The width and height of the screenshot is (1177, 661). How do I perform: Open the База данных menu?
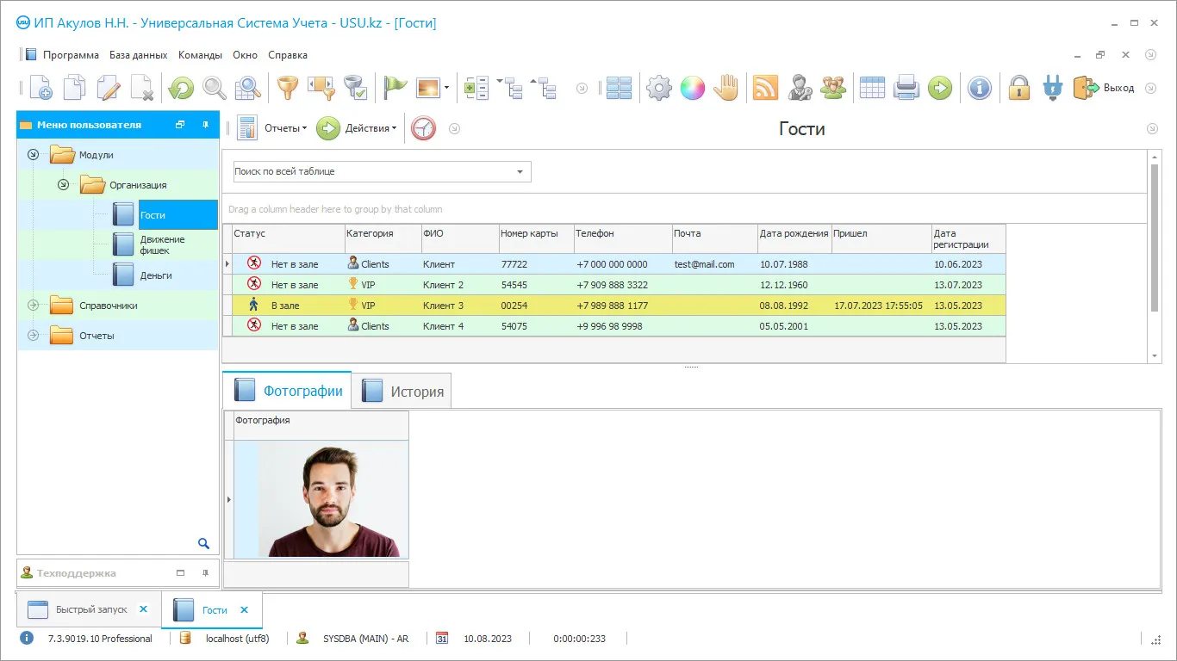point(138,54)
